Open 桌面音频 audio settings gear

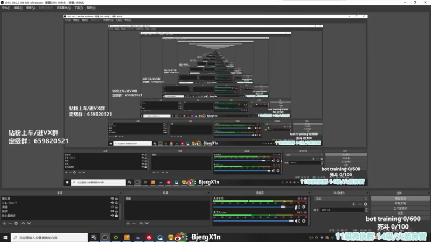(304, 207)
